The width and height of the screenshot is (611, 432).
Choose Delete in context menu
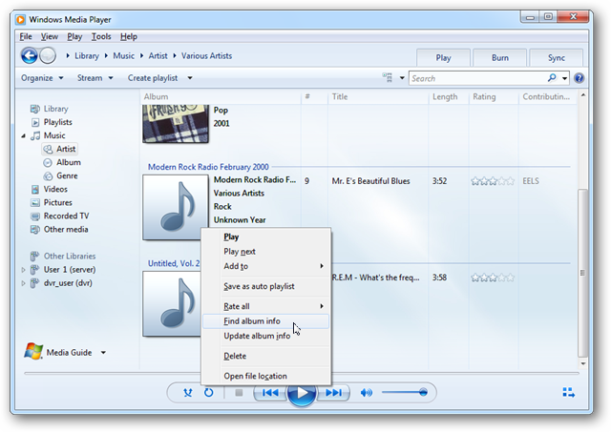point(265,356)
